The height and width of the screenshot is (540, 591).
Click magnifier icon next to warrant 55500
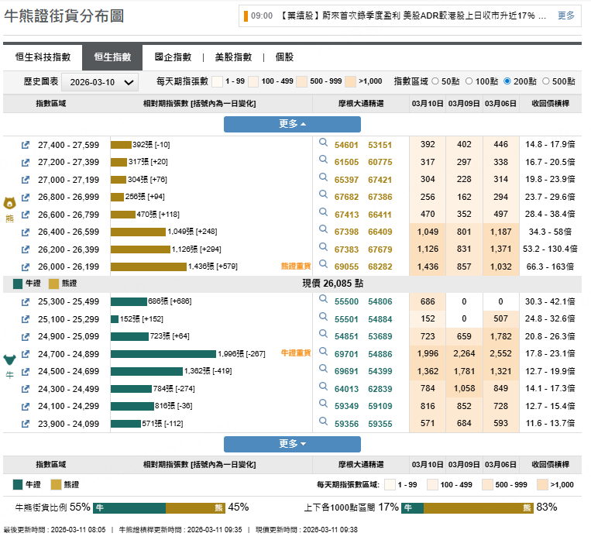(x=324, y=300)
